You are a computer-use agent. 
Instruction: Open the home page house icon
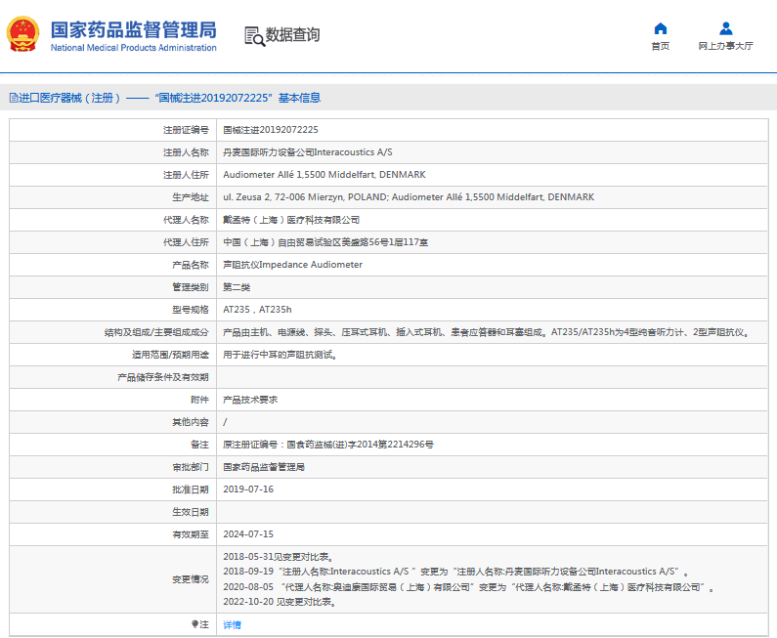660,28
